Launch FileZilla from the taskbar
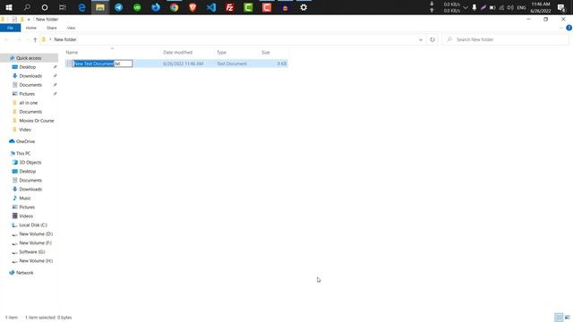The image size is (573, 322). [229, 7]
